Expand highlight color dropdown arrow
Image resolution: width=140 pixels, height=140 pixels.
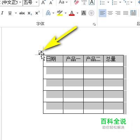[x=65, y=13]
